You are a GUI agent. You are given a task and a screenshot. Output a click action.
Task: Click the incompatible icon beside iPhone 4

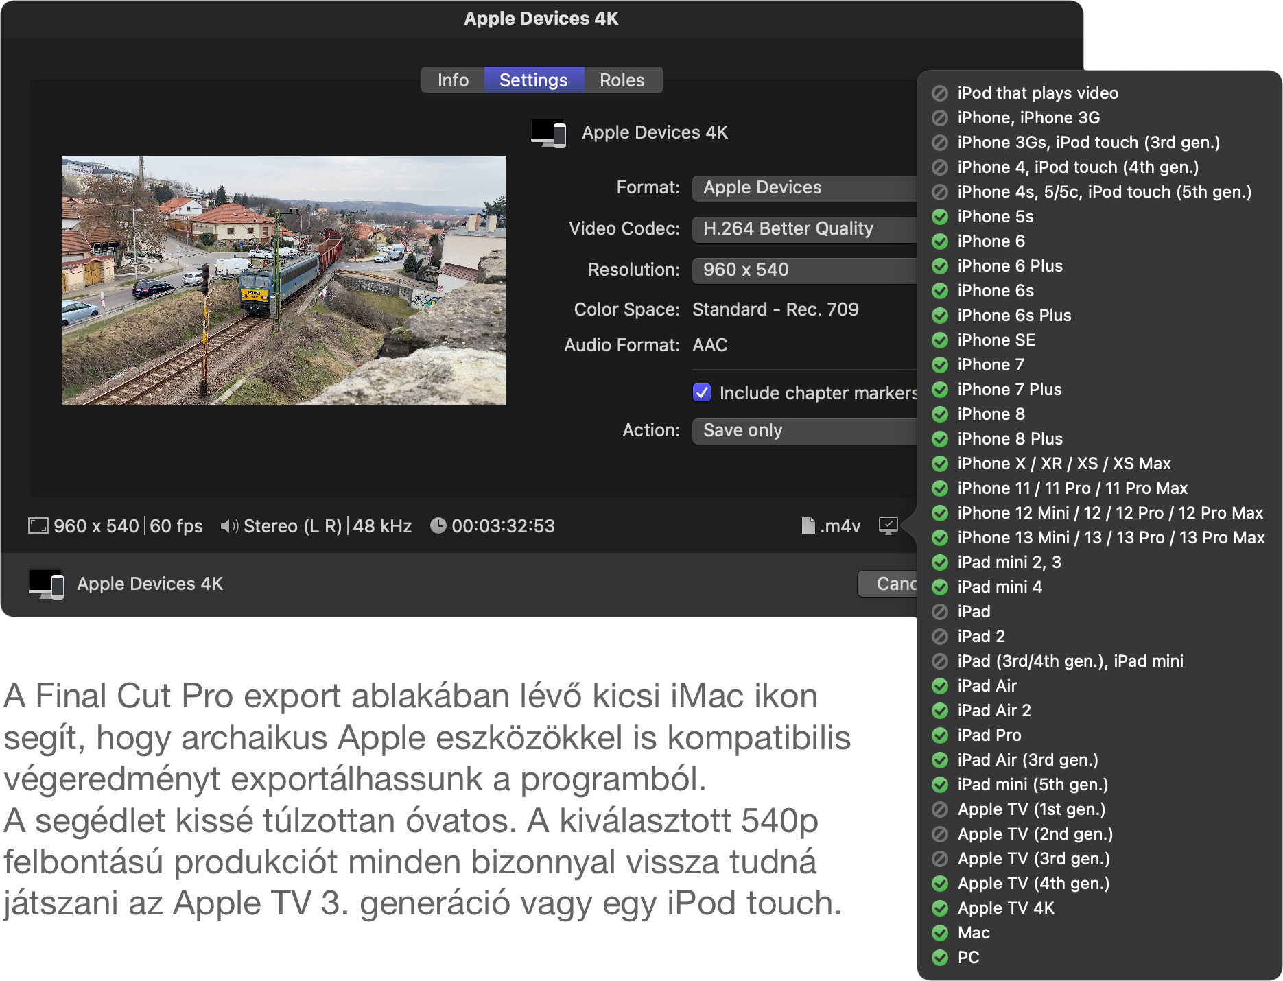coord(940,167)
